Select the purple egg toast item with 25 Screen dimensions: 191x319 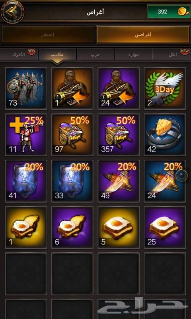[165, 227]
